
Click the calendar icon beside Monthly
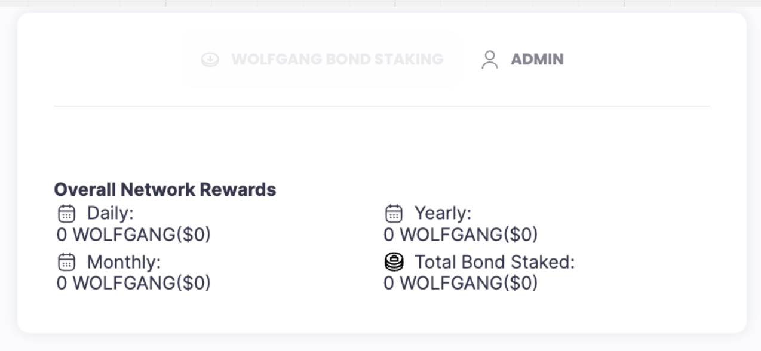[x=66, y=262]
